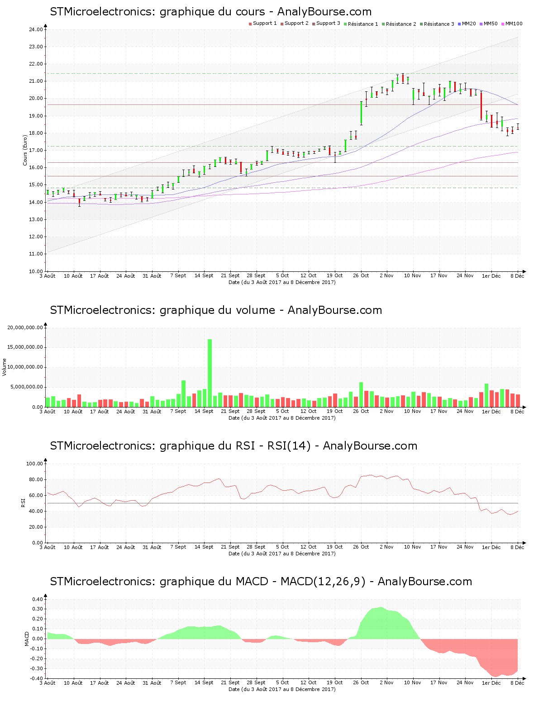543x701 pixels.
Task: Click the MM20 legend color swatch
Action: (459, 24)
